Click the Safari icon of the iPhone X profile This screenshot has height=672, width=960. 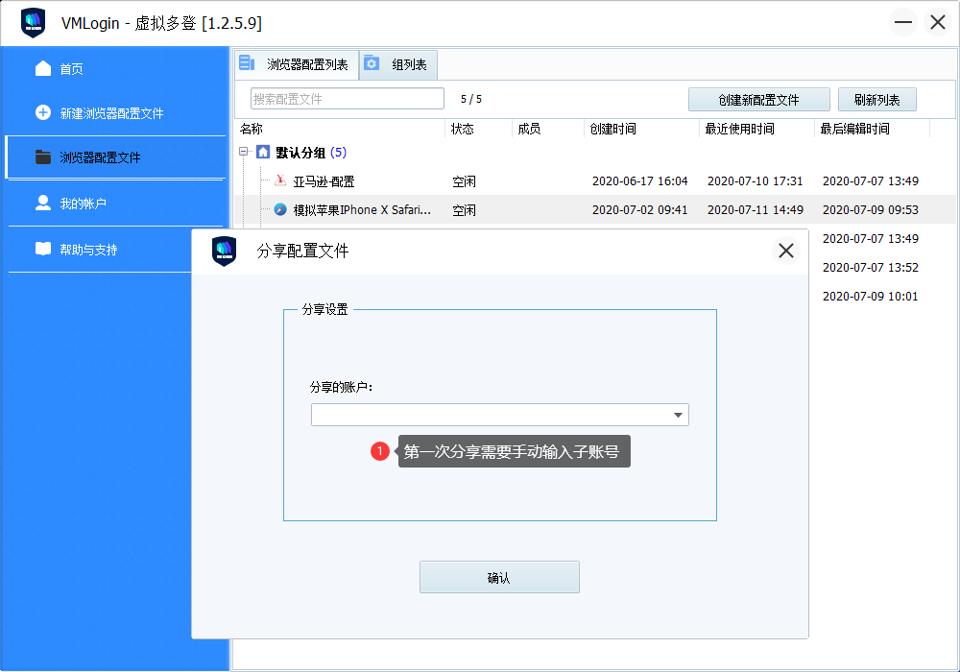[280, 209]
